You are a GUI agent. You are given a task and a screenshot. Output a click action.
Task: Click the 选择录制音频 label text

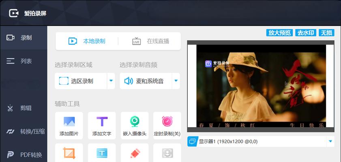click(x=139, y=65)
